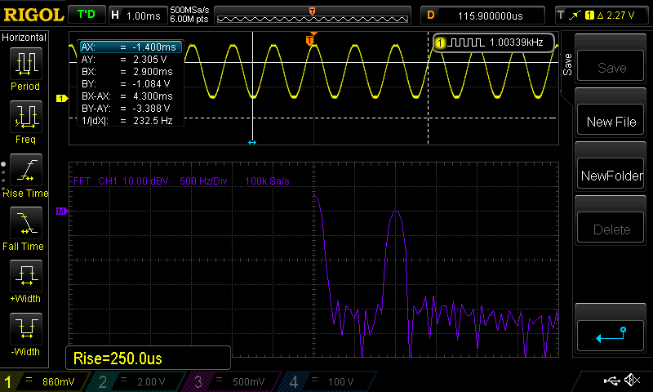The width and height of the screenshot is (653, 392).
Task: Click the Save side tab
Action: pos(567,65)
